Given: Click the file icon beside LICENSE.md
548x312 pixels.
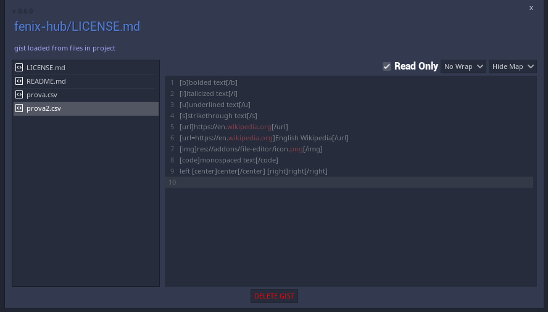Looking at the screenshot, I should pos(19,68).
